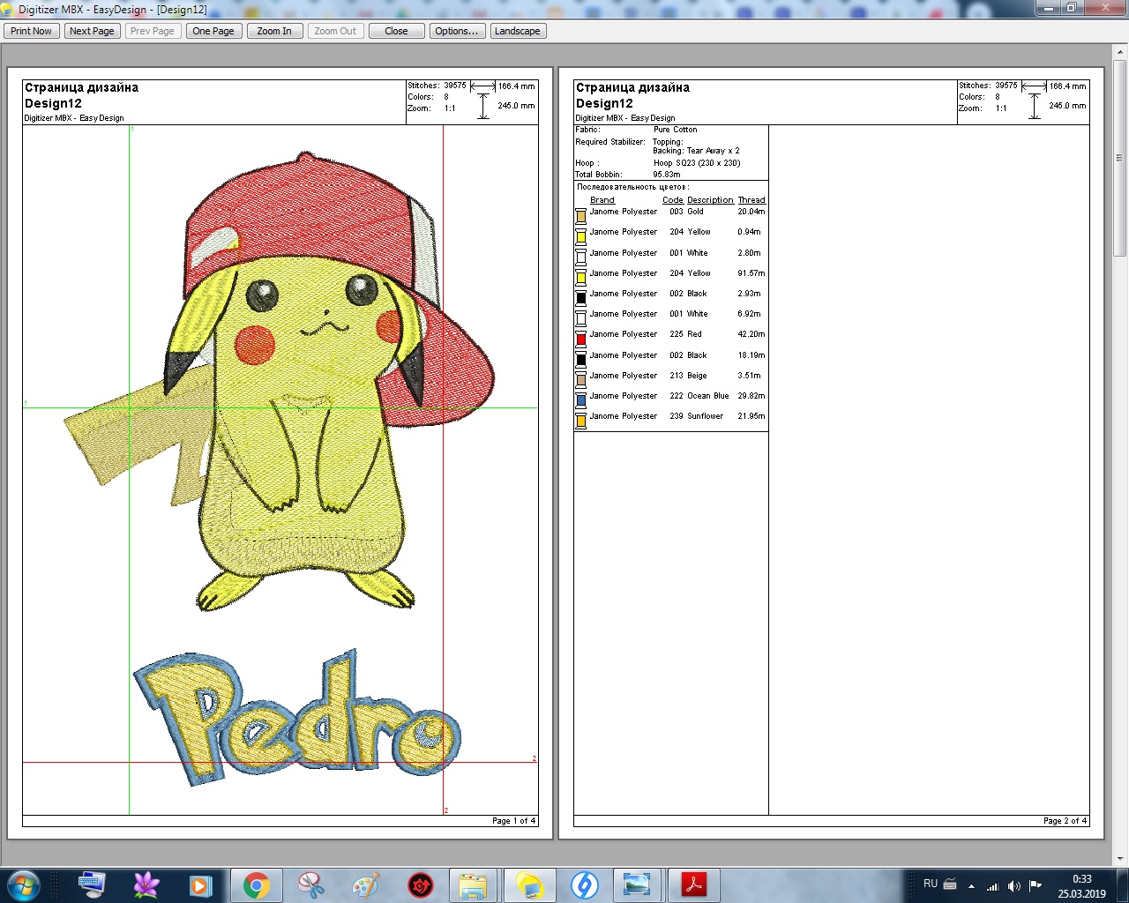
Task: Close the print preview
Action: coord(396,31)
